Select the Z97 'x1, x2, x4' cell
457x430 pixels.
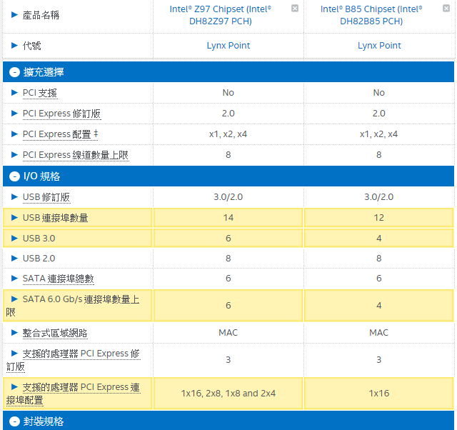(x=228, y=134)
